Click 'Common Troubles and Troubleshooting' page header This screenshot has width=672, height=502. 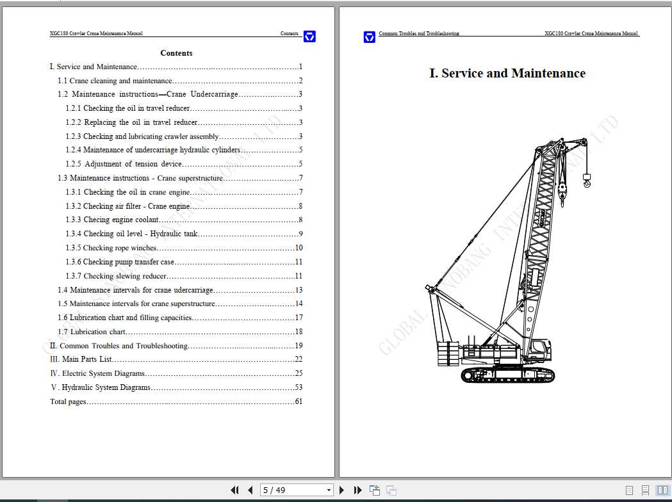(419, 33)
